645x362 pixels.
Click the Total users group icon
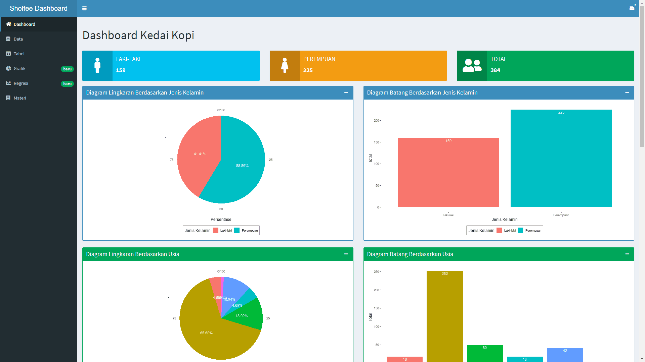[x=472, y=66]
